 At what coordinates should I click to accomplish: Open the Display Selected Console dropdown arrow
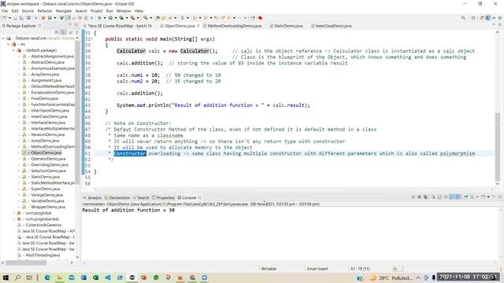click(x=477, y=197)
